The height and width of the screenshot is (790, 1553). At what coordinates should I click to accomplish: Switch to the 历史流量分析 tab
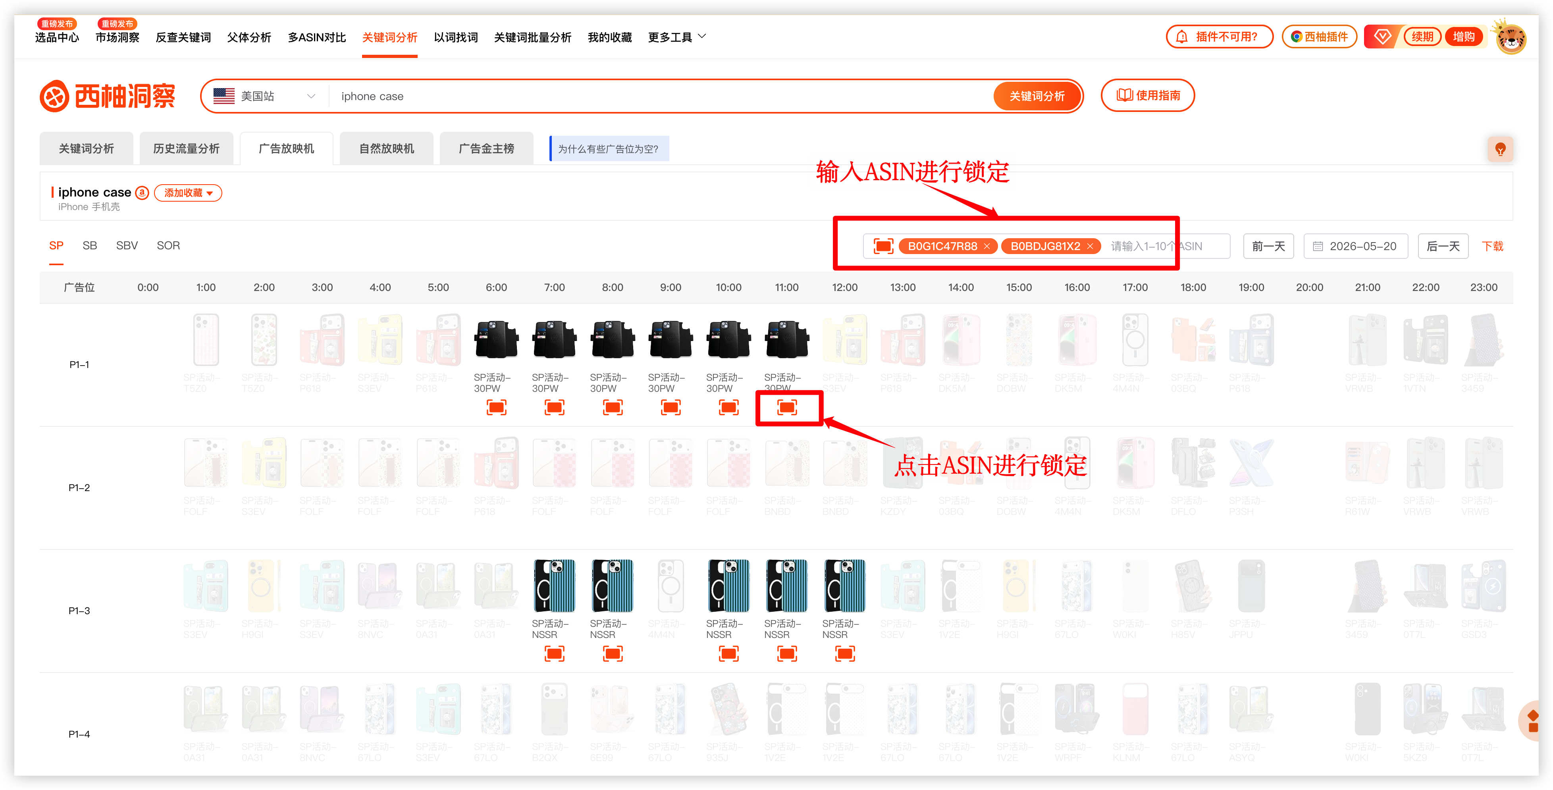click(186, 148)
